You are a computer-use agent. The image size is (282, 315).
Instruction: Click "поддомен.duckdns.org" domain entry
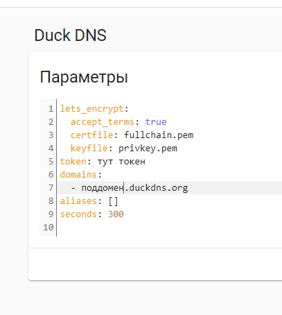tap(134, 188)
